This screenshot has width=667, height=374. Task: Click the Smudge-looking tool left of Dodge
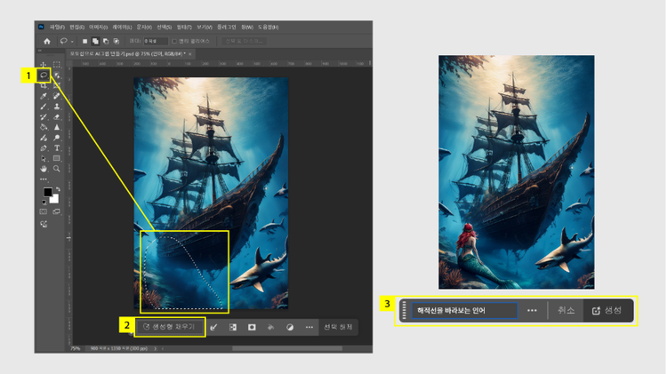click(44, 138)
